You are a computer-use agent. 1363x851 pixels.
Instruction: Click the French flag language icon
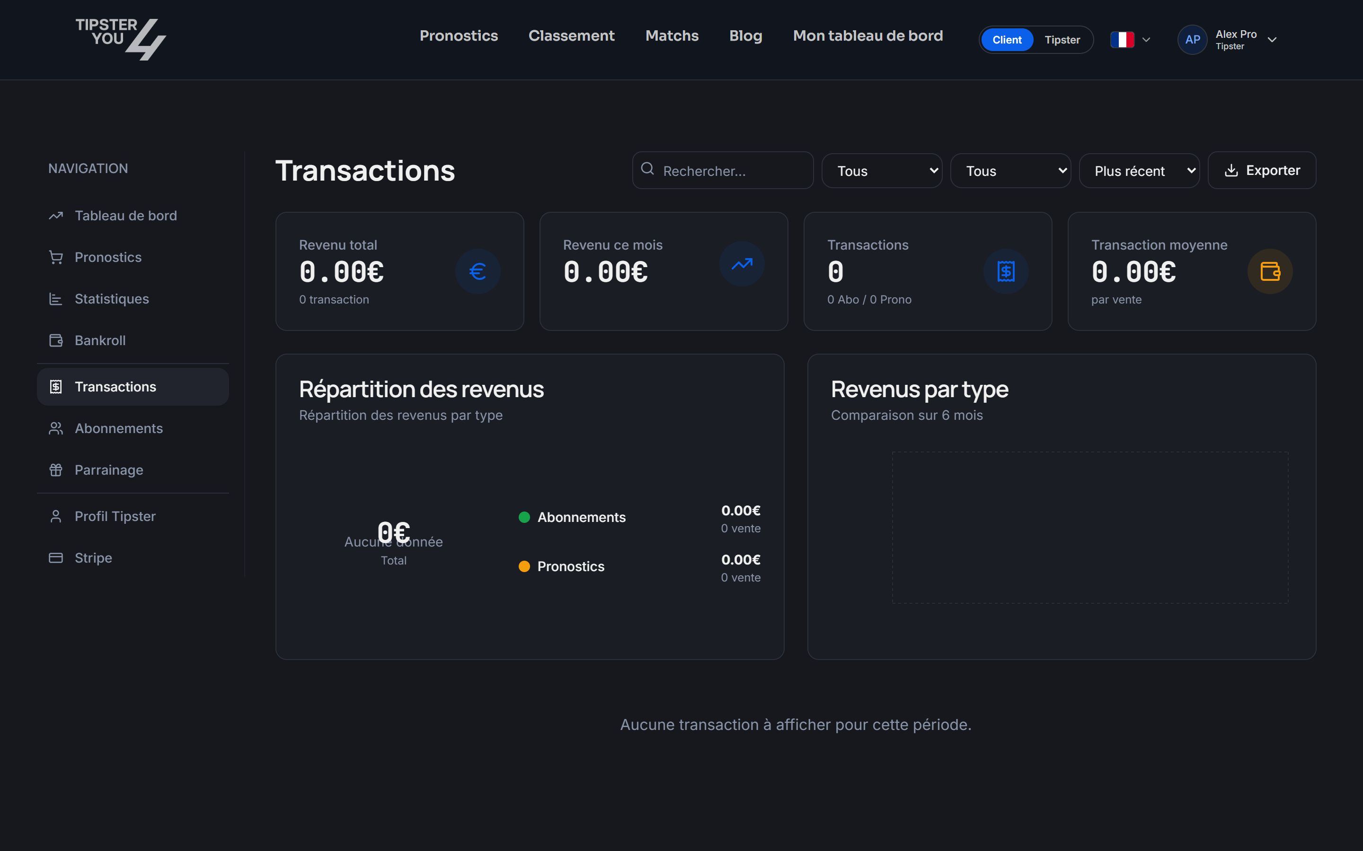(1122, 40)
